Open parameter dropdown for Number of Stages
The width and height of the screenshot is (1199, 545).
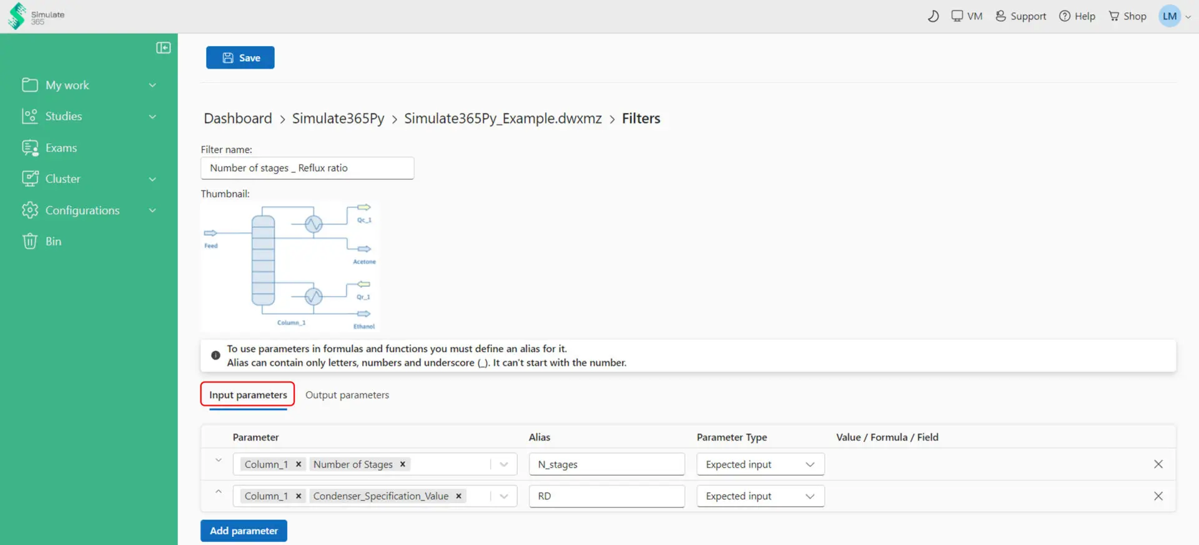(504, 464)
